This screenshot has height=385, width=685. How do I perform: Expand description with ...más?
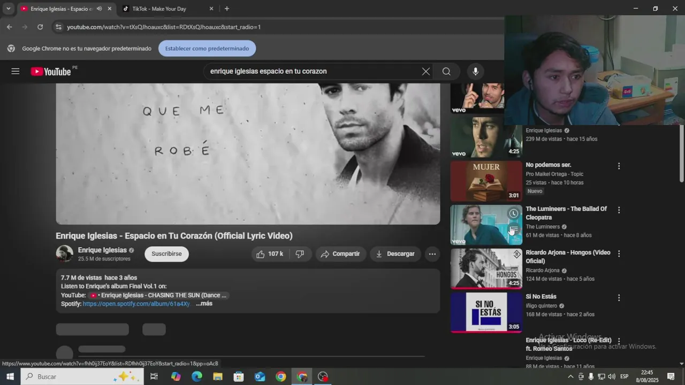pos(204,304)
